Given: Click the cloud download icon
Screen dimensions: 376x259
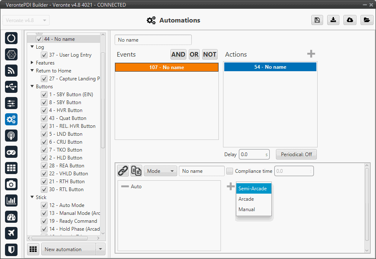Looking at the screenshot, I should (350, 20).
